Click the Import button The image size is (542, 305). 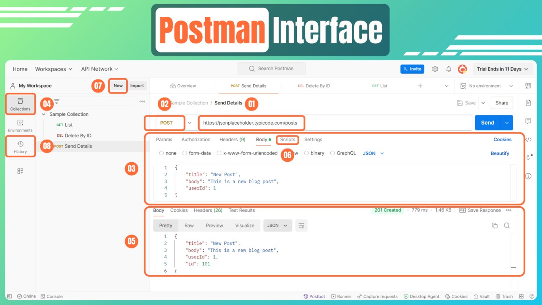(x=137, y=86)
